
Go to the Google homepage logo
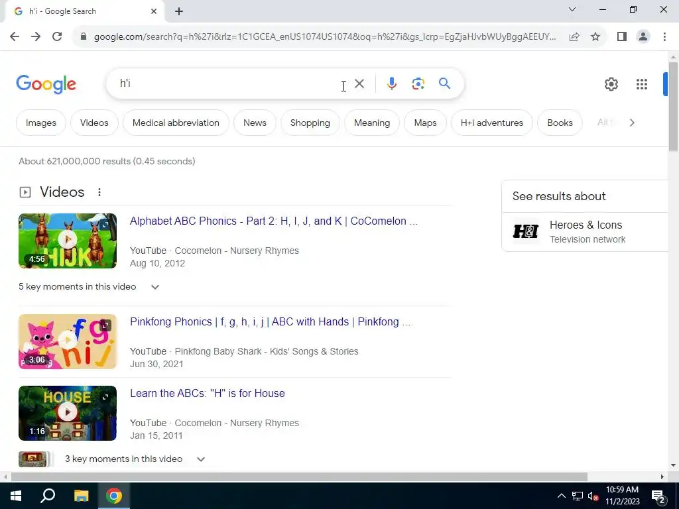(46, 84)
